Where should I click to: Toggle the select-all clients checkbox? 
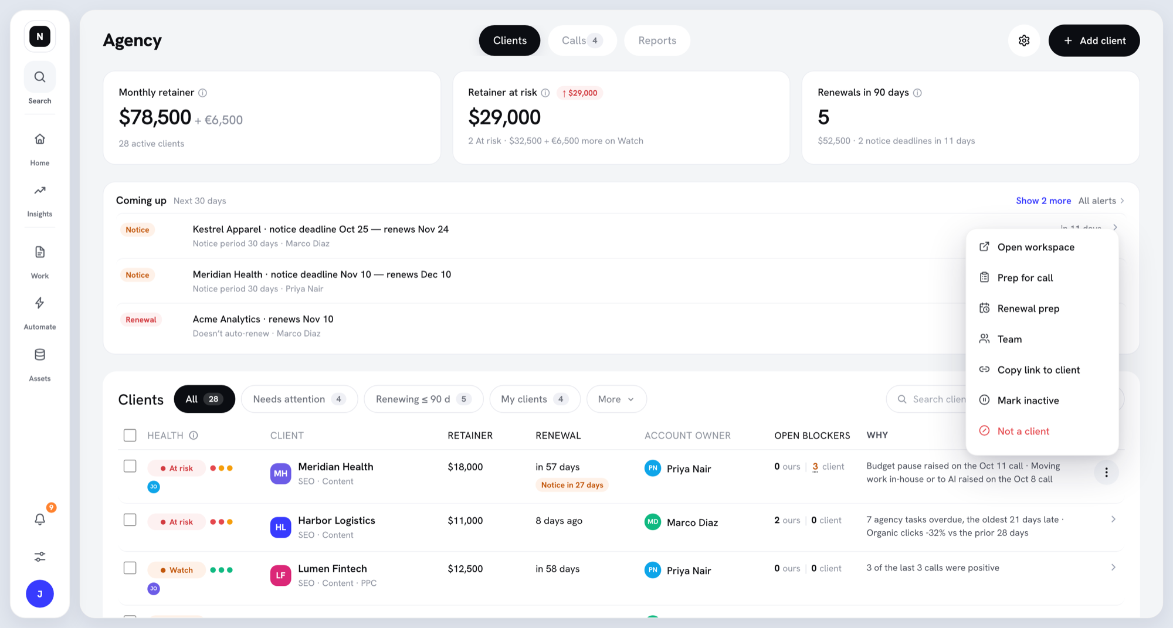130,435
